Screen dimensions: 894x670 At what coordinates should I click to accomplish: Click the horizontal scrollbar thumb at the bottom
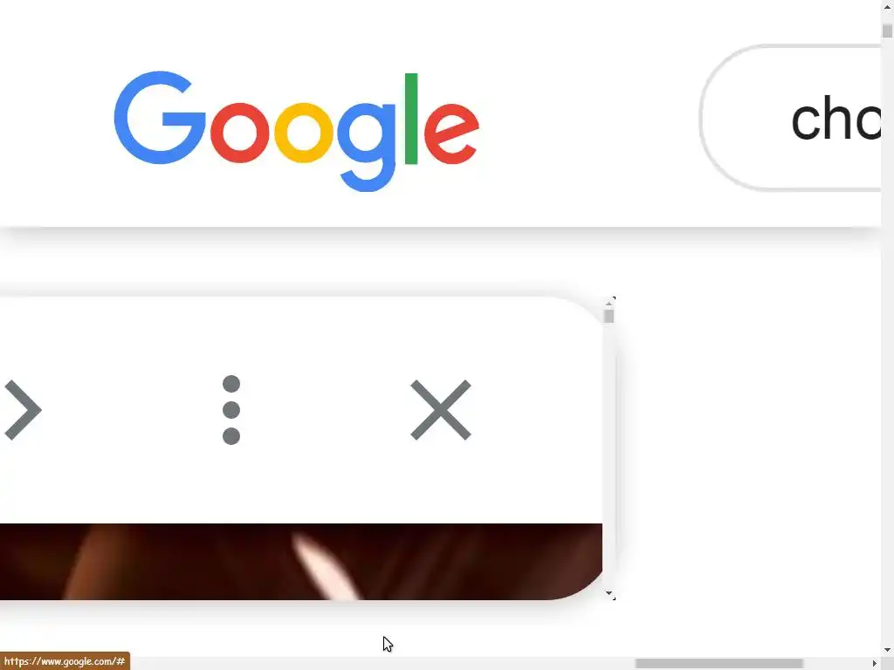click(x=719, y=663)
